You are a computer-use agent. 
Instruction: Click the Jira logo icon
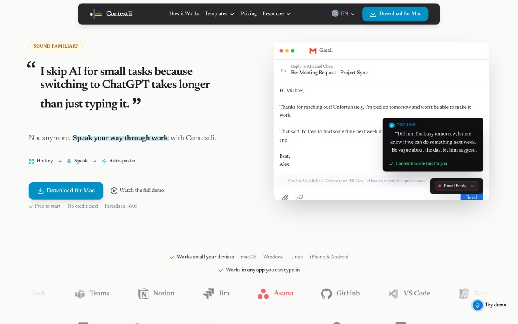pyautogui.click(x=208, y=294)
